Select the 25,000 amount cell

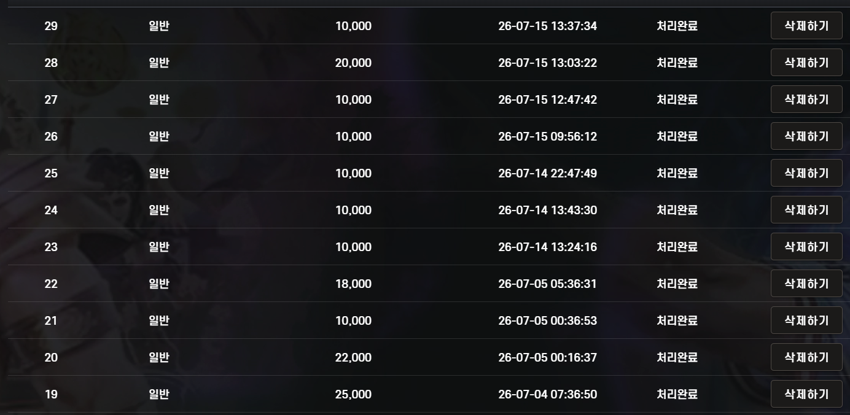[x=353, y=394]
